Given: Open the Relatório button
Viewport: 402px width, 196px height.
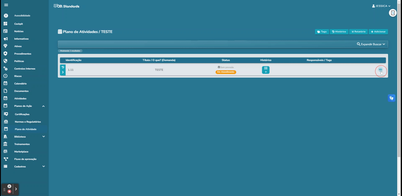Looking at the screenshot, I should point(358,32).
